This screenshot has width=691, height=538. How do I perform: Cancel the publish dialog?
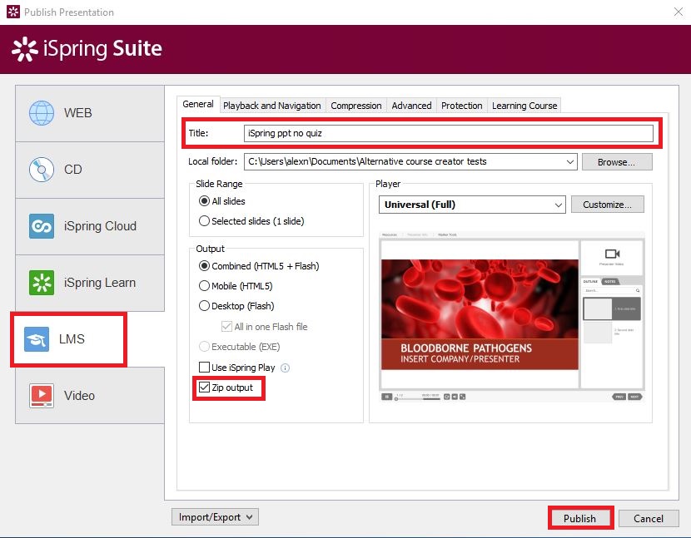point(649,519)
